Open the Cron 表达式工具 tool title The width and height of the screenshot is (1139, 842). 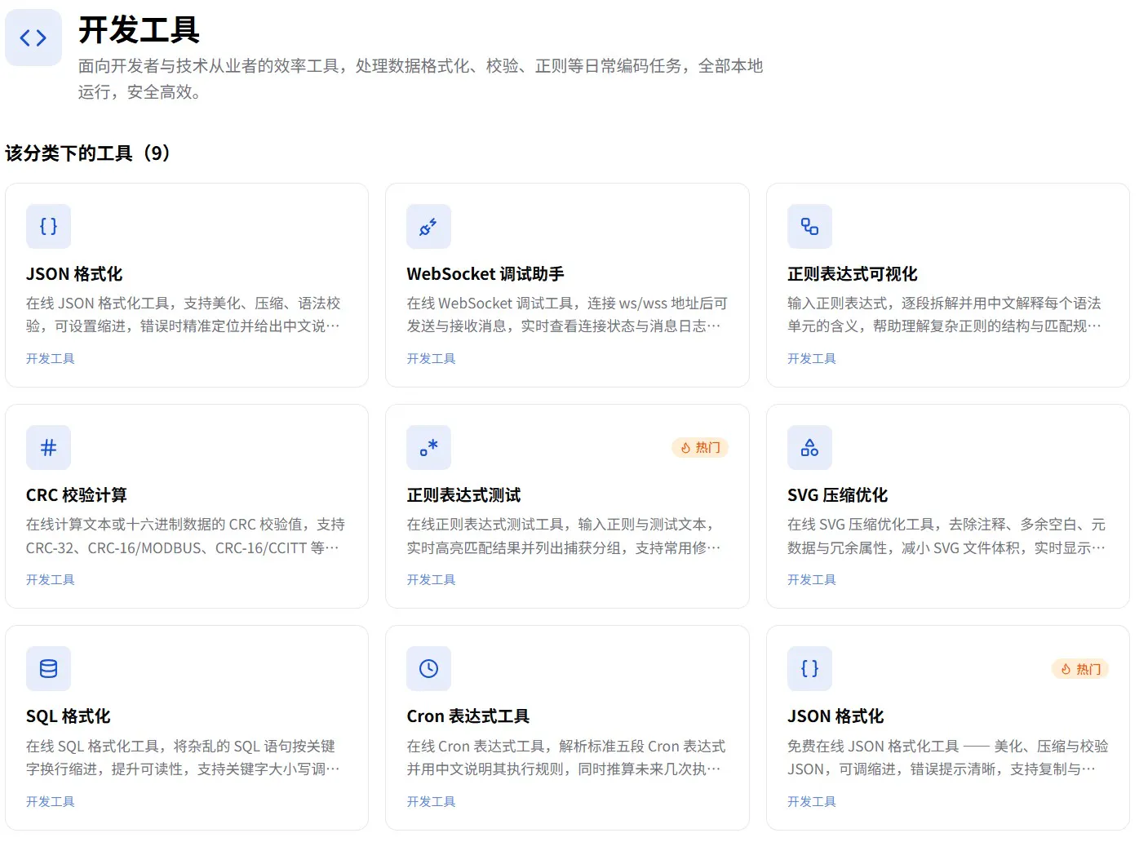pyautogui.click(x=468, y=716)
